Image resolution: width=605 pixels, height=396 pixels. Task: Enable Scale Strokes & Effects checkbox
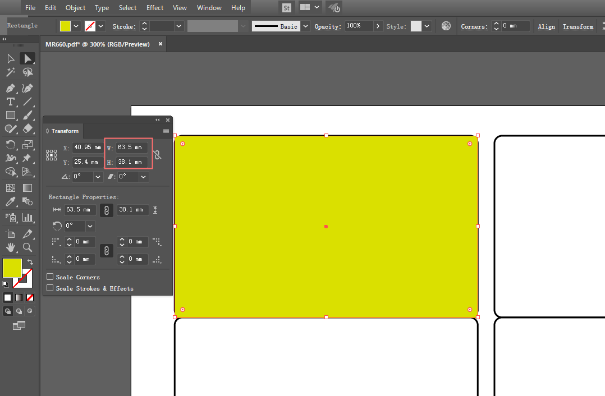pos(50,288)
